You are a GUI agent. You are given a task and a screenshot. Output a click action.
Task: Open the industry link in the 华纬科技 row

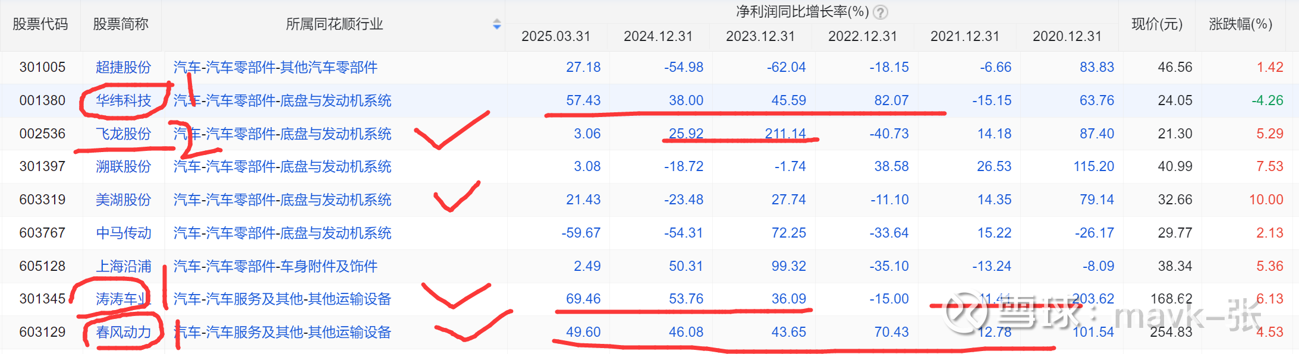[x=282, y=100]
